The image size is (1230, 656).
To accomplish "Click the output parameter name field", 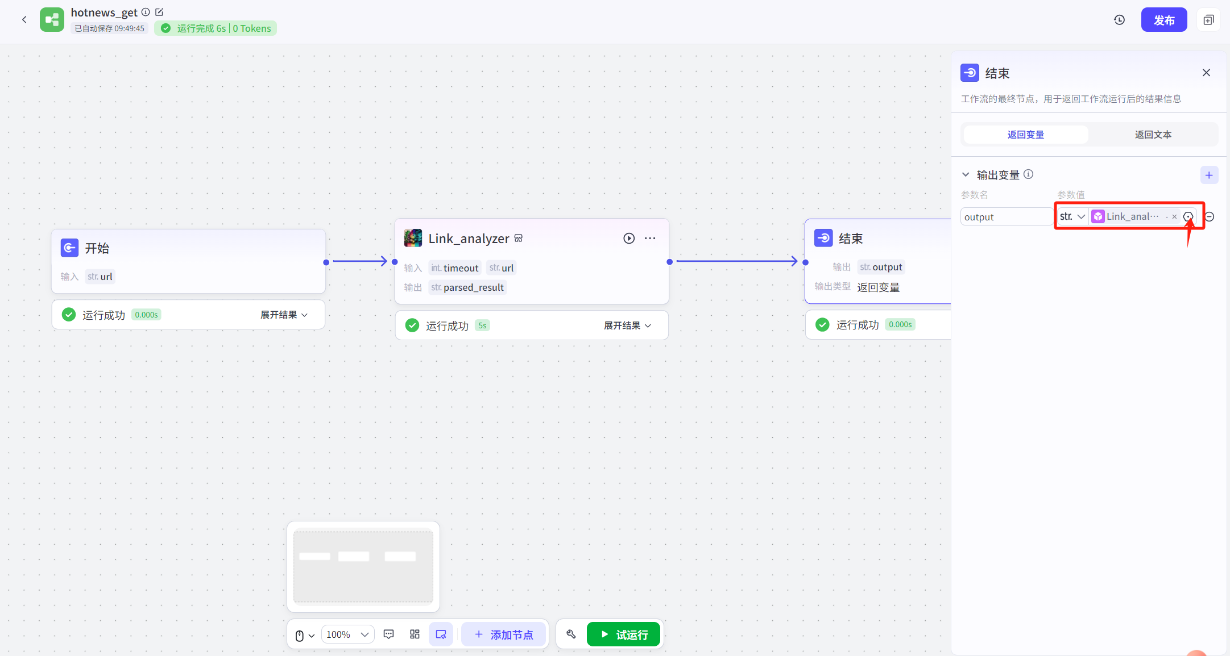I will coord(1005,217).
